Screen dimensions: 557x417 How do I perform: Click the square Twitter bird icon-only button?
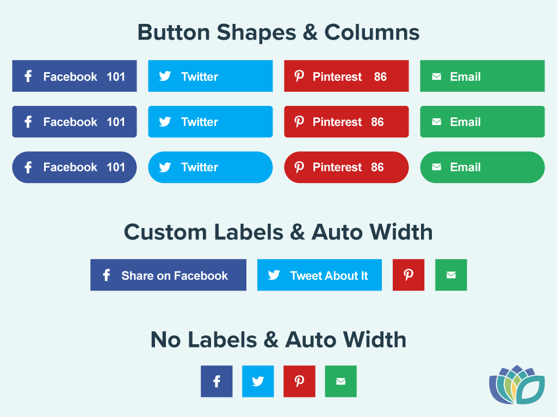(258, 381)
